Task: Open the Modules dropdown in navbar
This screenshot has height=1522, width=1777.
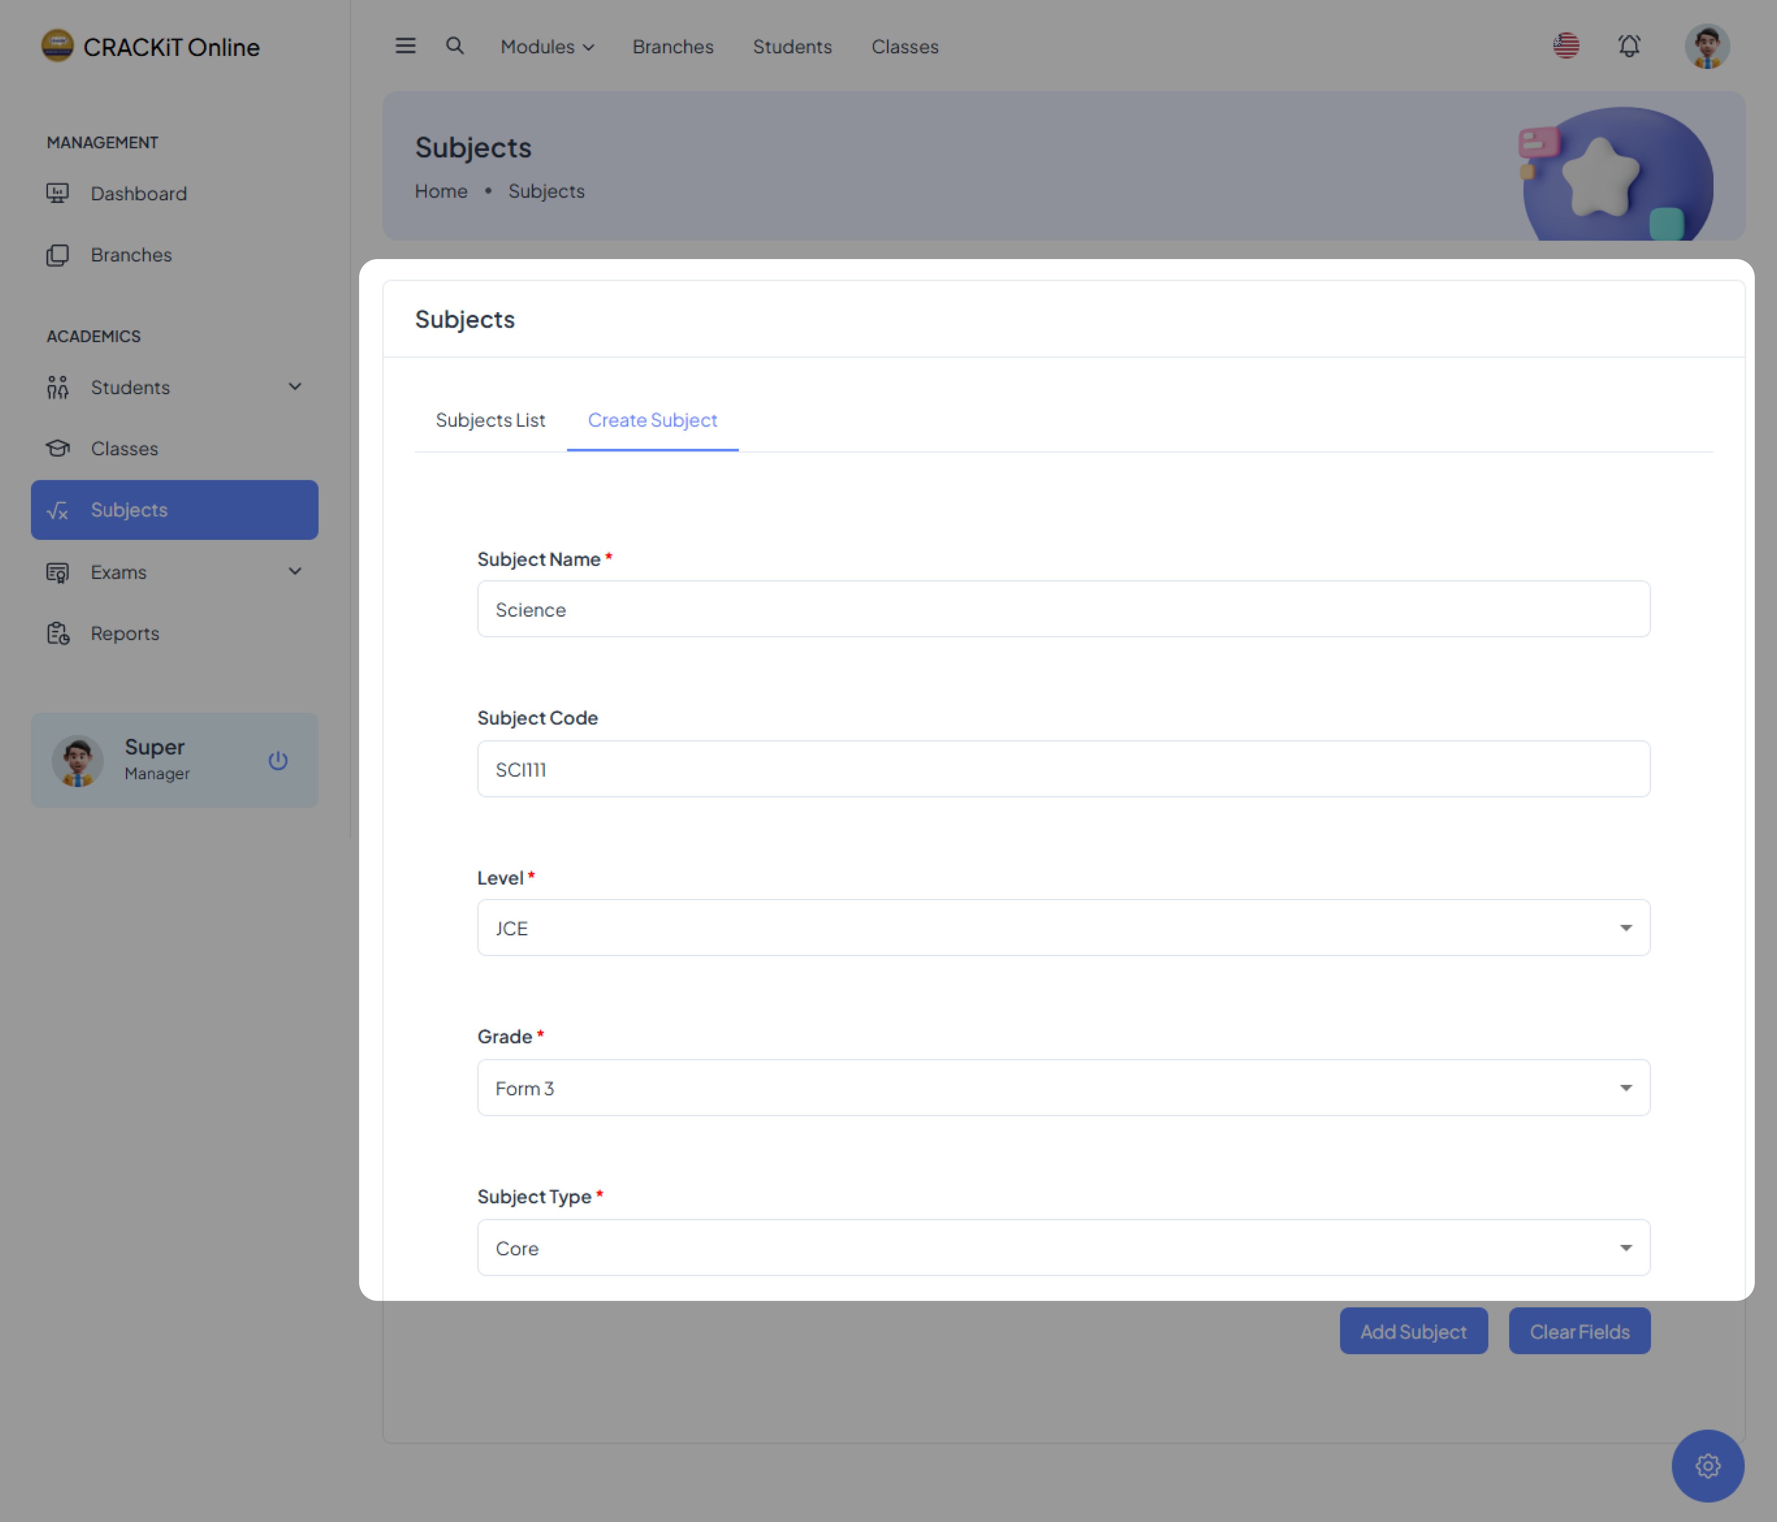Action: (547, 47)
